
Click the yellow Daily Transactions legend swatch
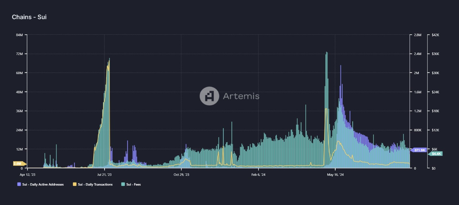pyautogui.click(x=75, y=184)
